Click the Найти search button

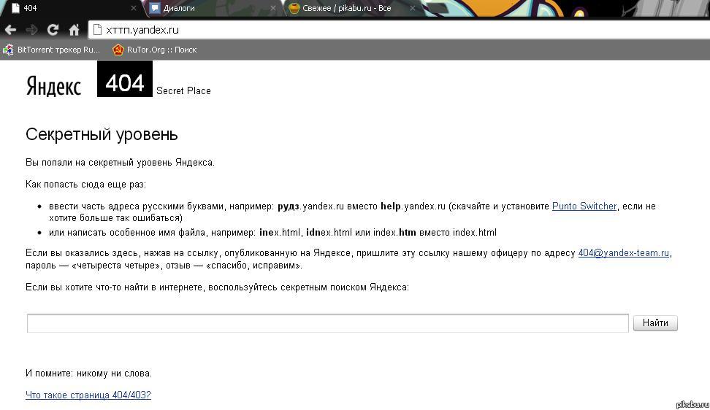655,322
